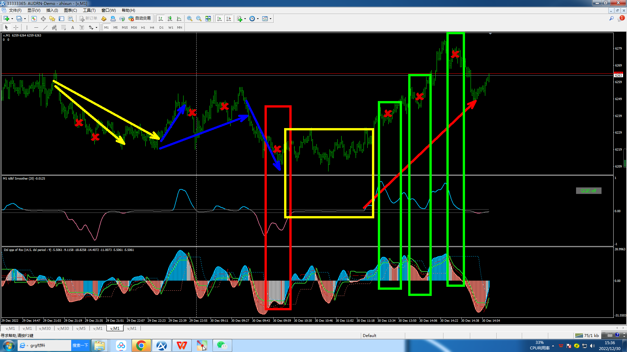
Task: Click the zoom out magnifier icon
Action: click(199, 19)
